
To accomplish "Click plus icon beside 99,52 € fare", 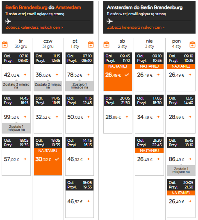I will pos(25,117).
